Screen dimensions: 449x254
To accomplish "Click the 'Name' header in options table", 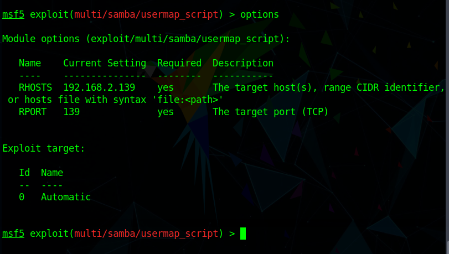I will pyautogui.click(x=30, y=63).
